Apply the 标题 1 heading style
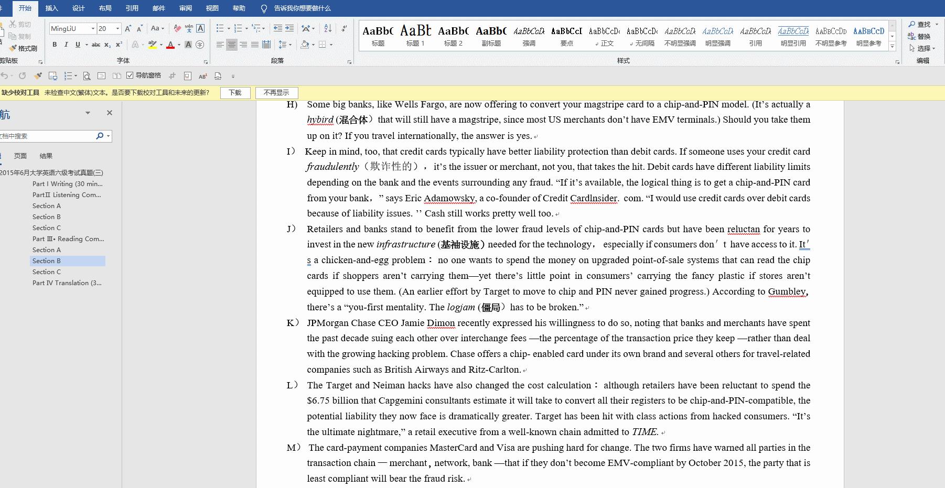This screenshot has height=488, width=945. pyautogui.click(x=415, y=36)
